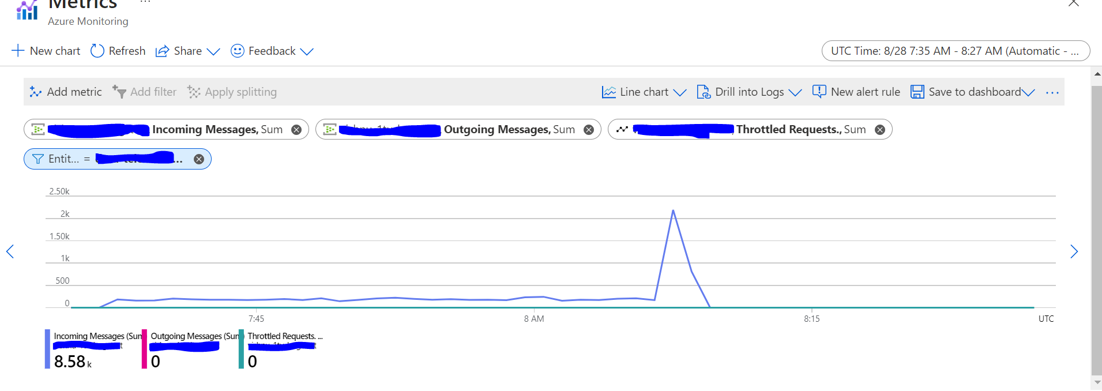1102x391 pixels.
Task: Click the Outgoing Messages pink legend swatch
Action: (144, 349)
